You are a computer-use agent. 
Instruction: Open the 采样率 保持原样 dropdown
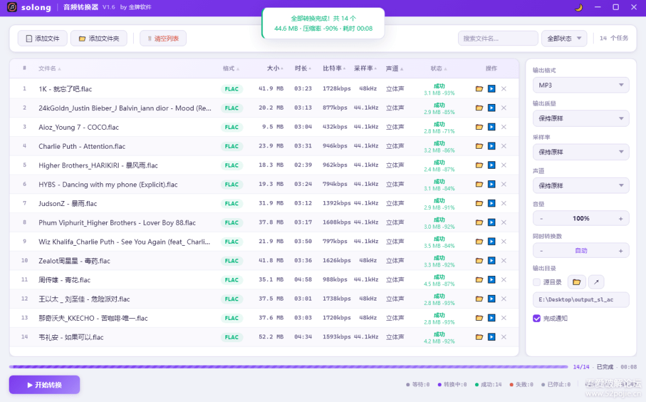580,151
